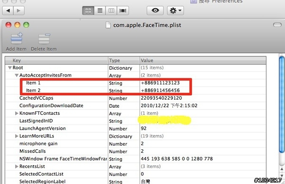Select CachedVCCaps key
This screenshot has width=285, height=184.
(37, 98)
